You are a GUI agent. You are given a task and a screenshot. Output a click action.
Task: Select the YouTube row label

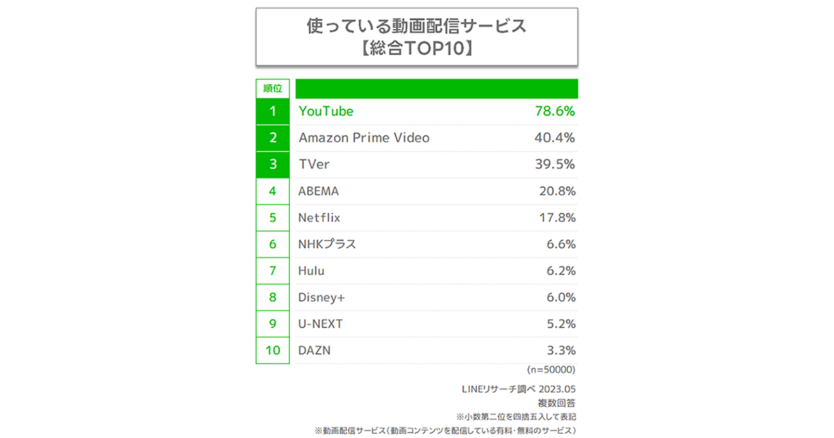(326, 111)
